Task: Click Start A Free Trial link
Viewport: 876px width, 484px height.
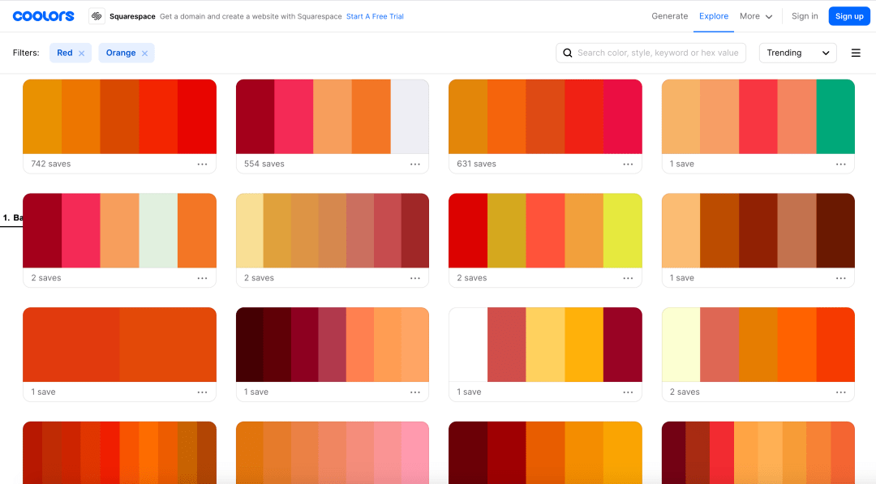Action: pos(375,16)
